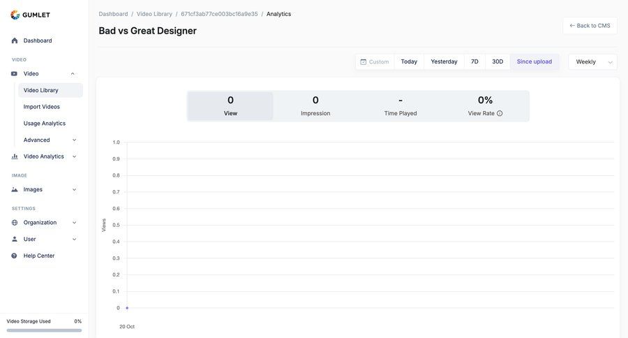Click the Dashboard home icon
The width and height of the screenshot is (628, 338).
15,41
